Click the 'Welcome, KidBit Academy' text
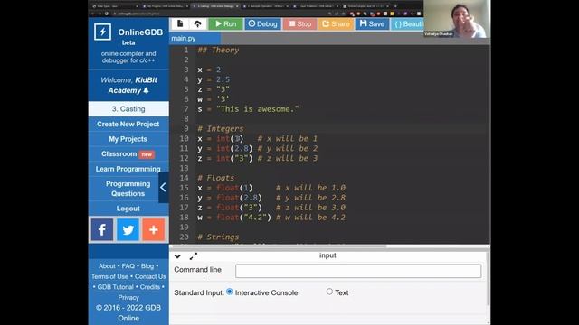 (x=128, y=85)
